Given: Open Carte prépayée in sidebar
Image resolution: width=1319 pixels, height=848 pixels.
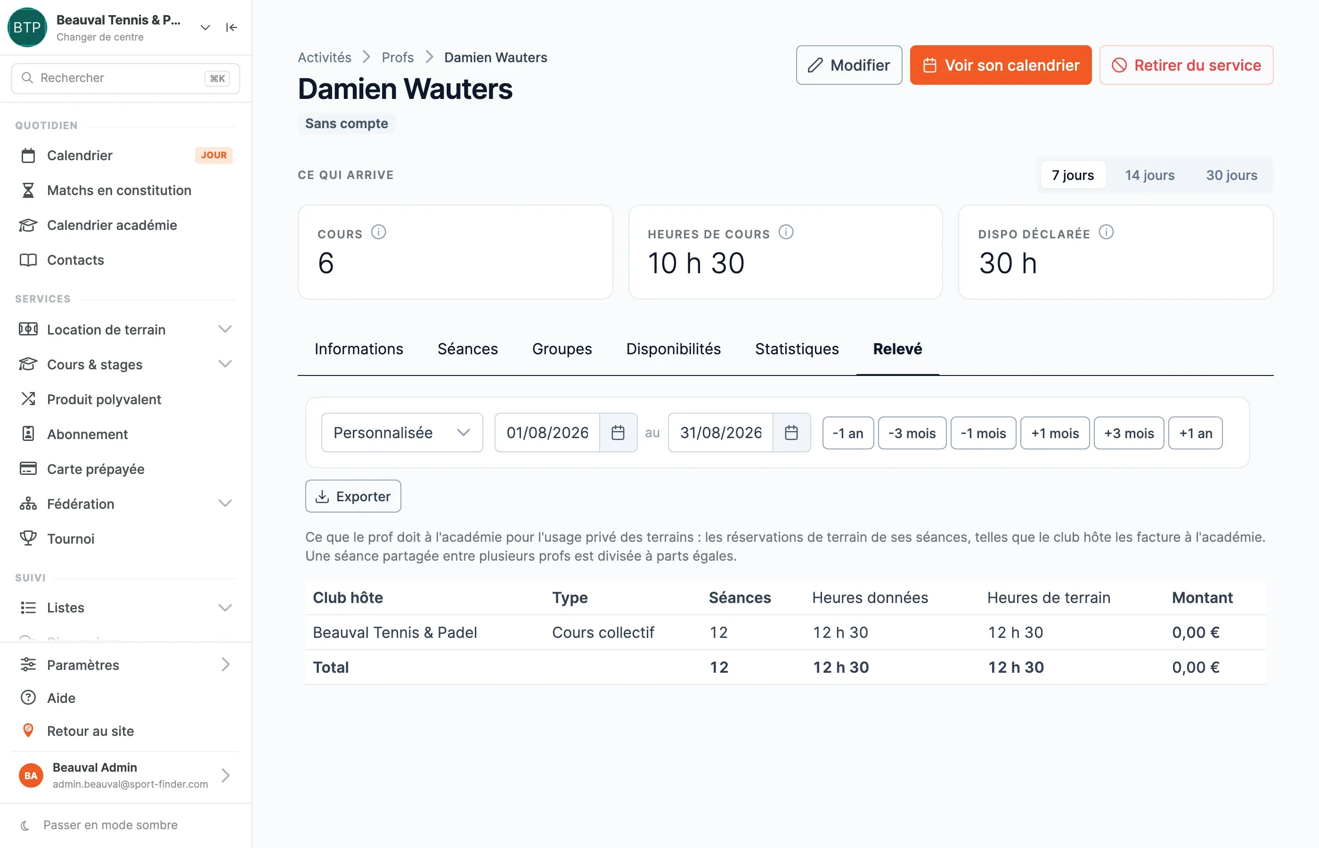Looking at the screenshot, I should click(x=125, y=469).
